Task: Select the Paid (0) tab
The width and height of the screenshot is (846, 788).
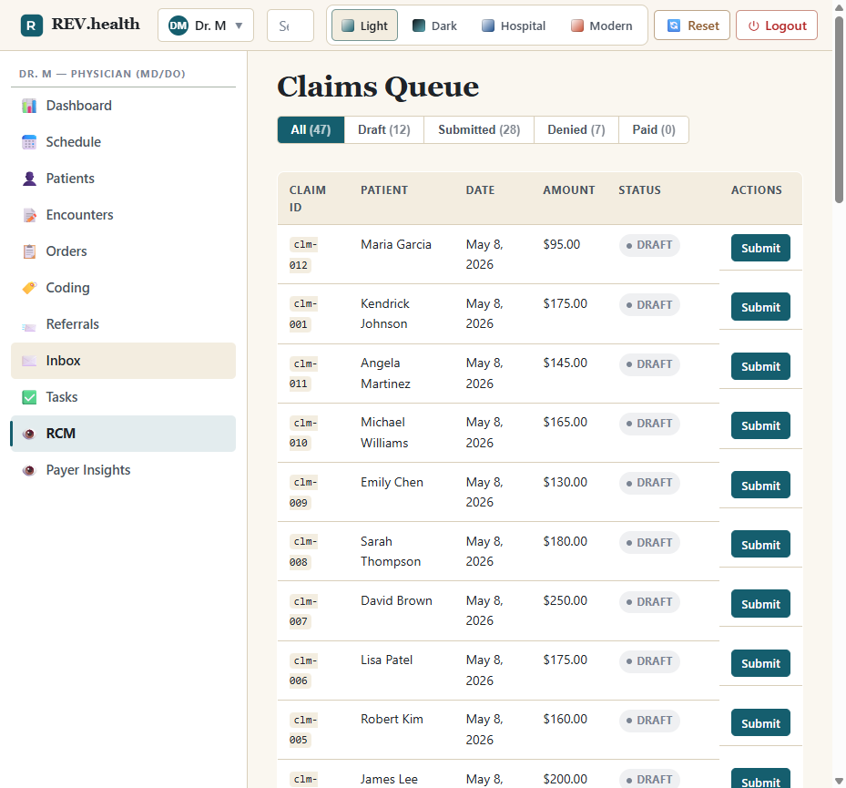Action: 654,129
